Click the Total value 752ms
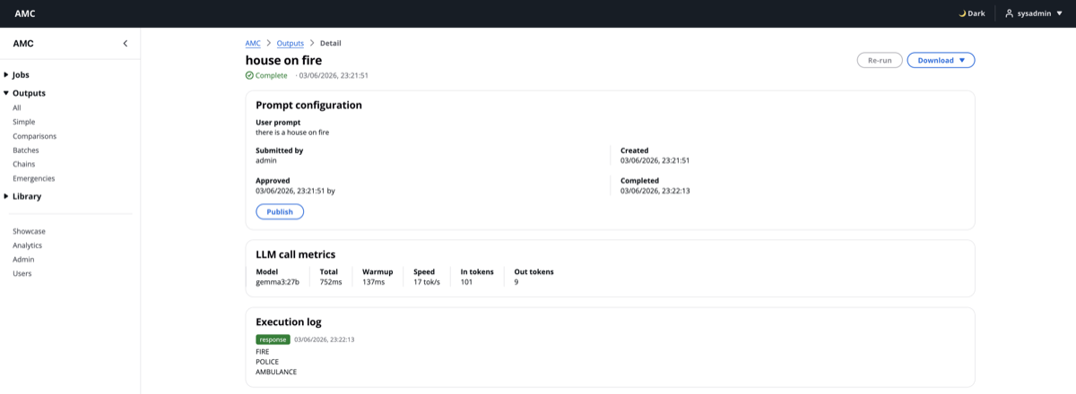 click(331, 282)
